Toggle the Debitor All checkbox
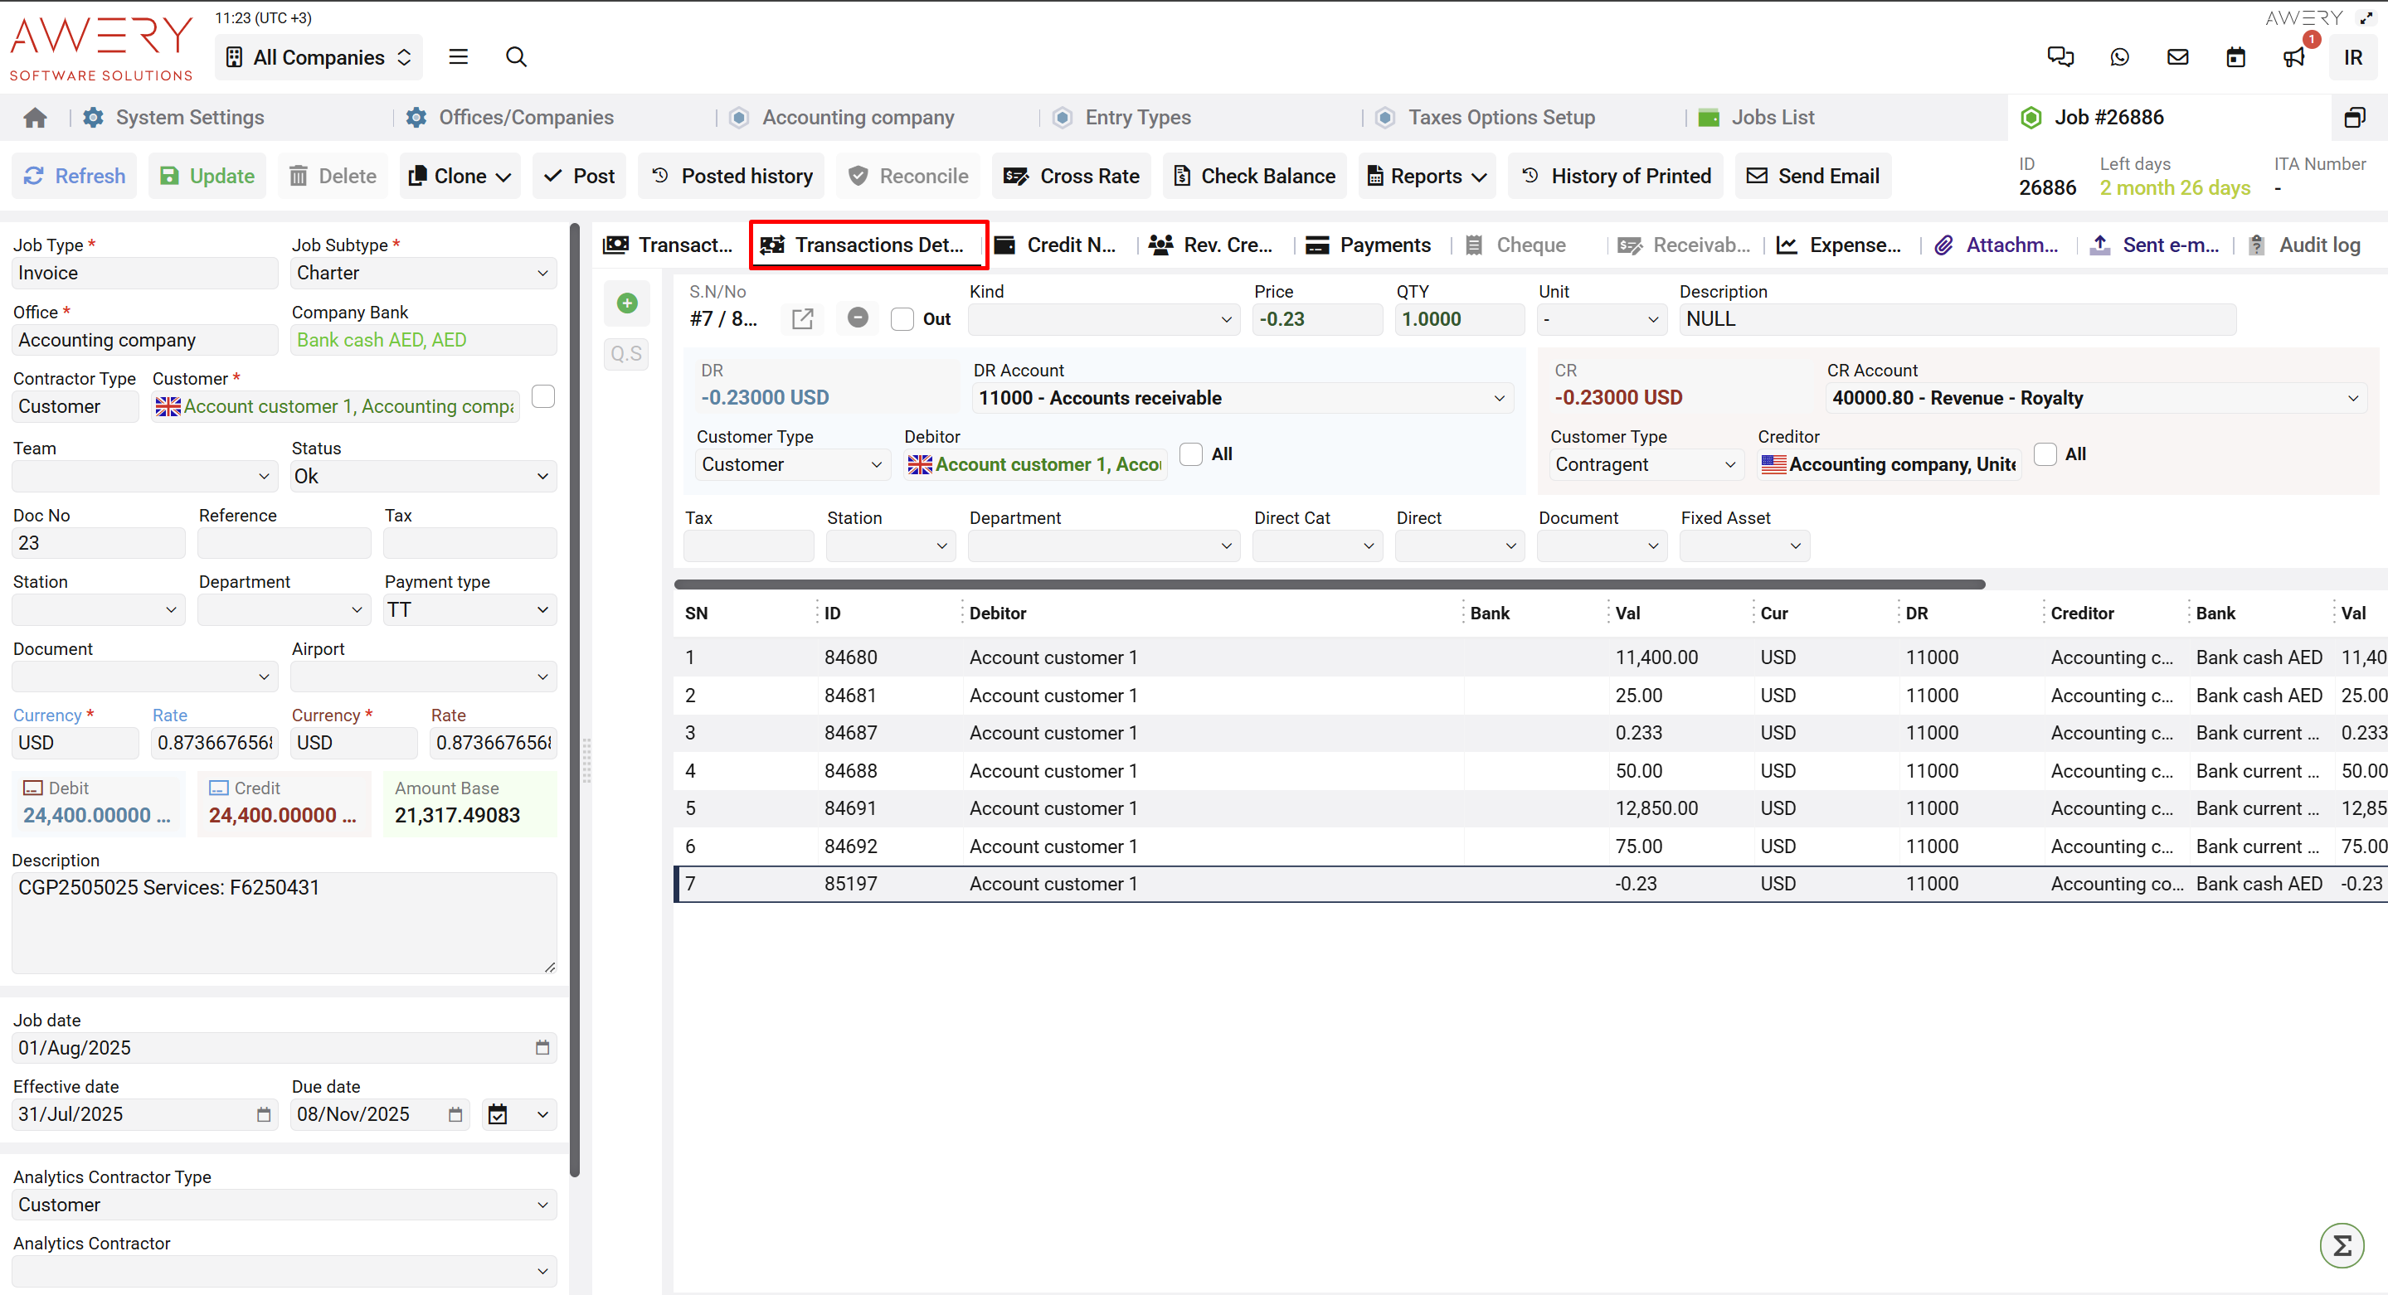 [x=1191, y=453]
